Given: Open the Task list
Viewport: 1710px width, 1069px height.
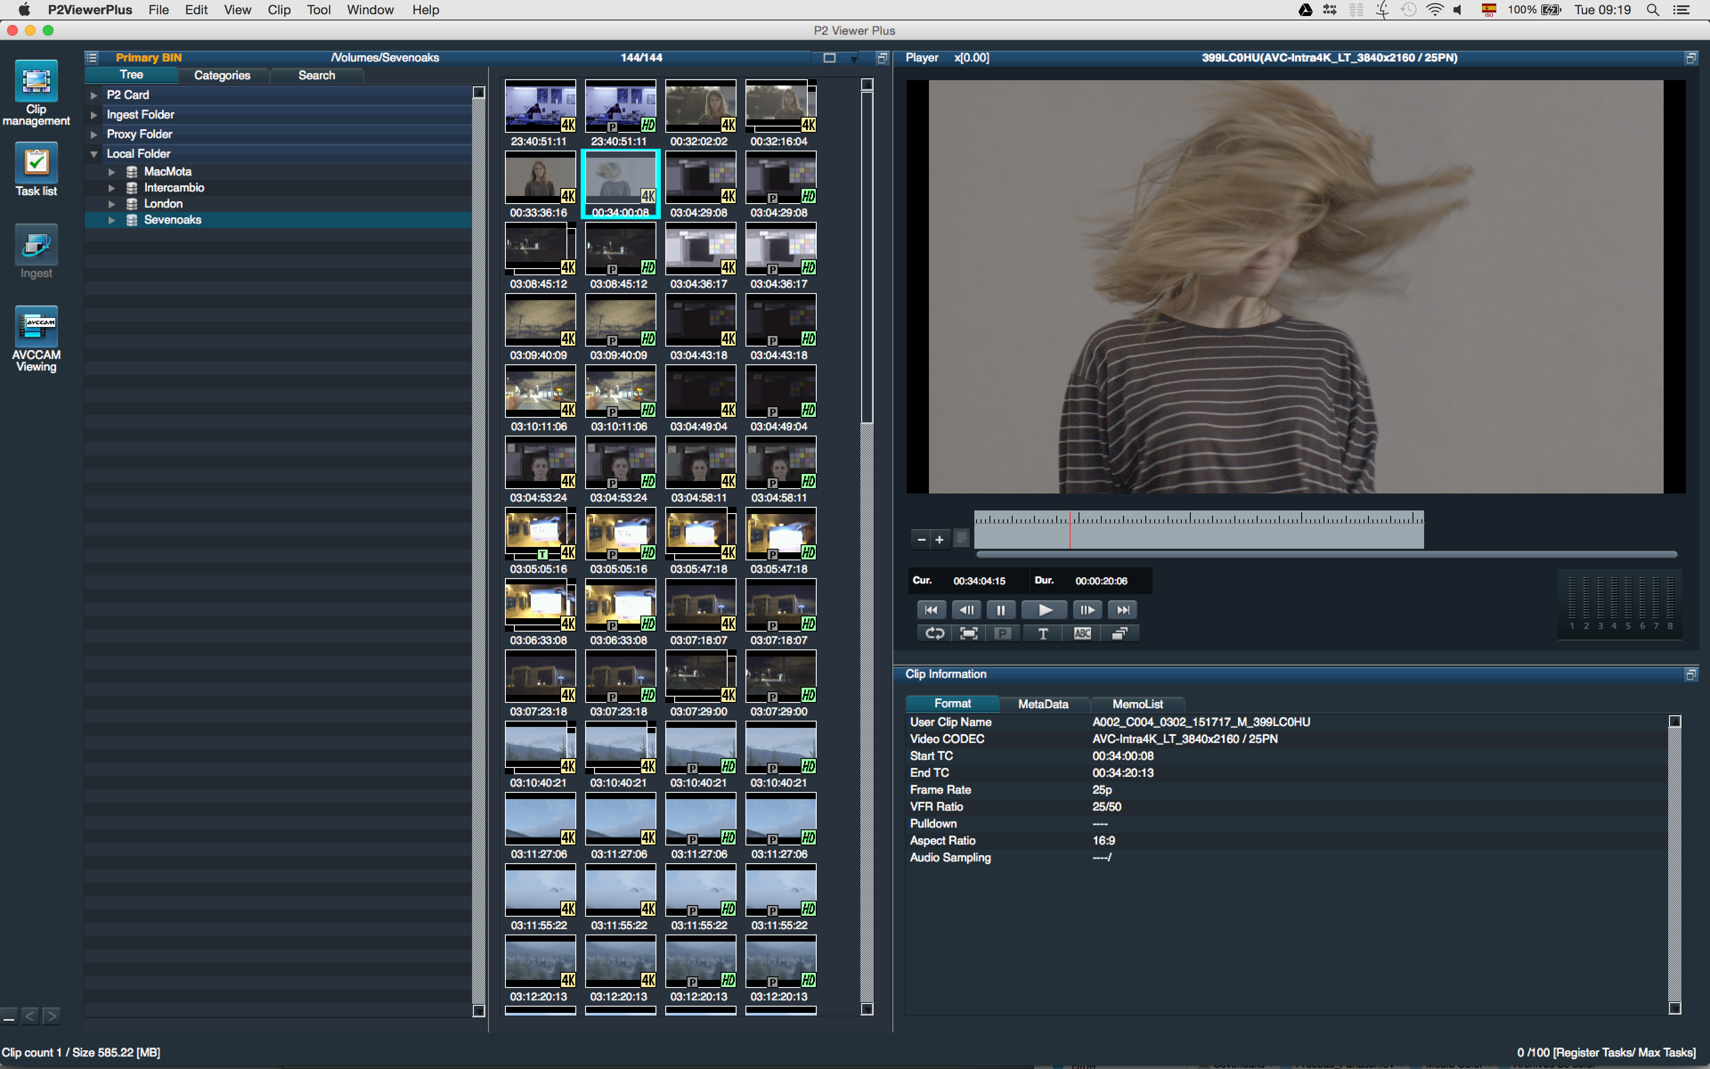Looking at the screenshot, I should point(36,170).
